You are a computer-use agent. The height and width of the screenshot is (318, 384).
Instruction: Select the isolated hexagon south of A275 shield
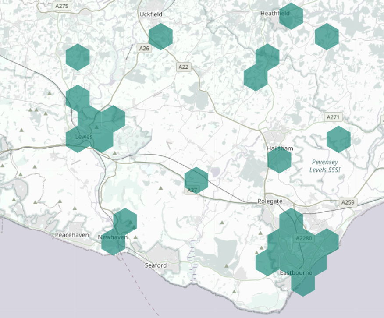click(78, 57)
